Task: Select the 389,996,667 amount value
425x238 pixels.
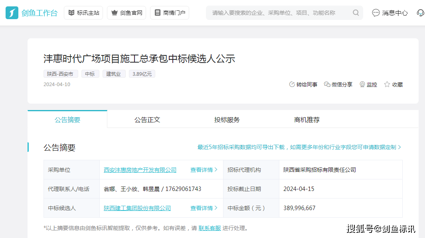Action: click(x=300, y=208)
